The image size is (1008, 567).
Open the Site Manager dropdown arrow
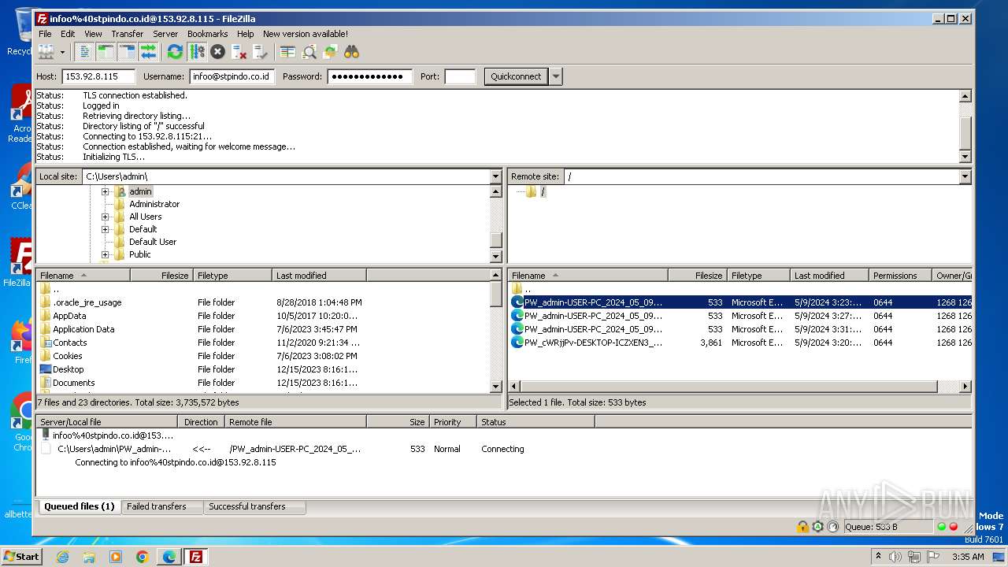click(x=62, y=52)
